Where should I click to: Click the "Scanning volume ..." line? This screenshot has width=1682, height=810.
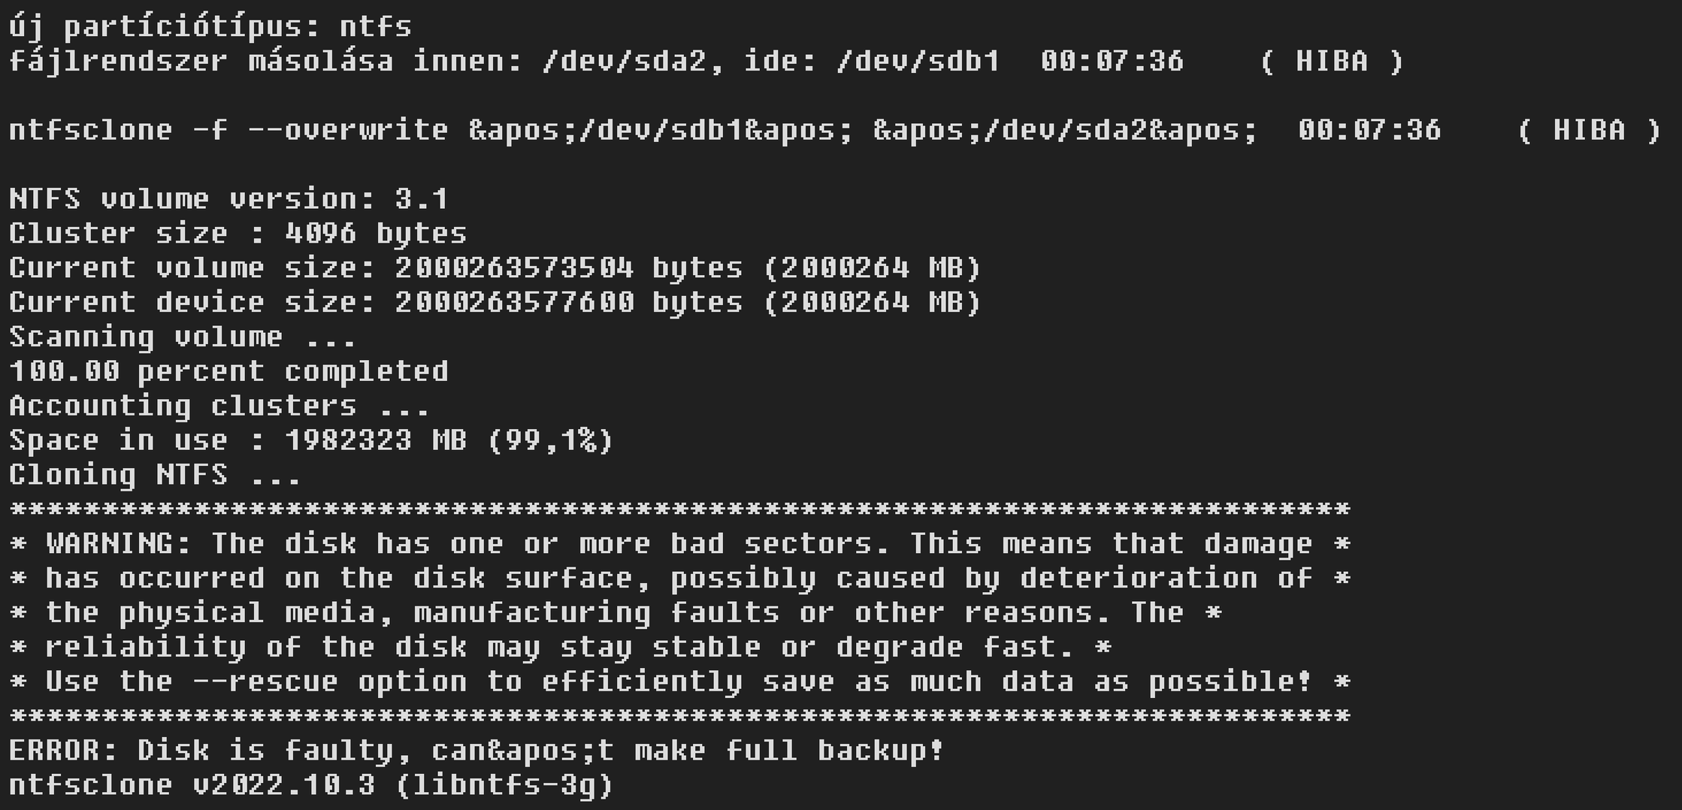click(182, 337)
